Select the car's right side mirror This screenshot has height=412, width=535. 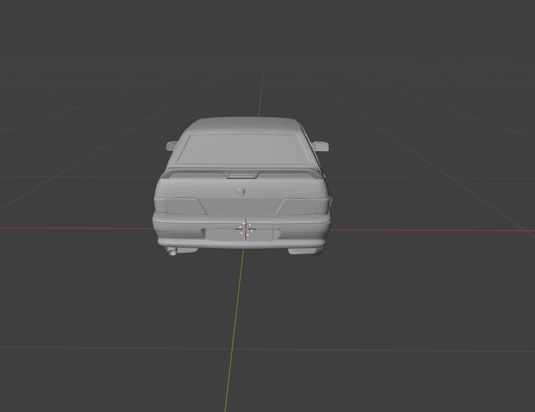[321, 146]
